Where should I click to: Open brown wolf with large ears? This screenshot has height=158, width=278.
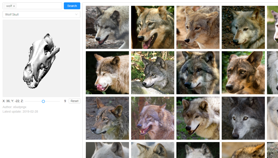(x=243, y=73)
